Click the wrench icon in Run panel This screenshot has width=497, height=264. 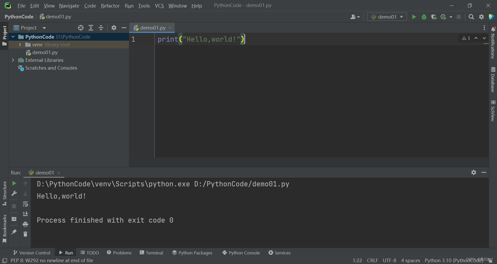pyautogui.click(x=14, y=193)
